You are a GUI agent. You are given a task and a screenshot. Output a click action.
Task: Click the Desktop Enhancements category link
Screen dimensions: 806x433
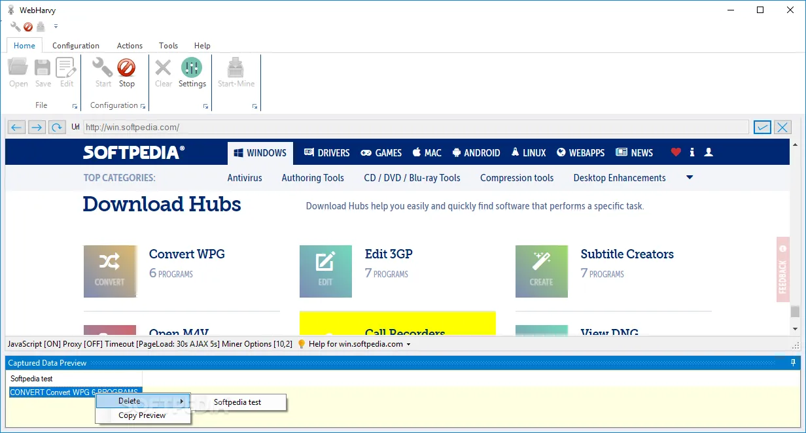click(x=620, y=178)
